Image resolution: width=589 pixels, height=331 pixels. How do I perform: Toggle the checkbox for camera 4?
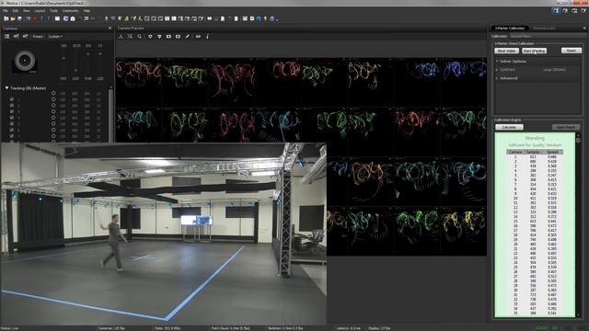point(12,118)
